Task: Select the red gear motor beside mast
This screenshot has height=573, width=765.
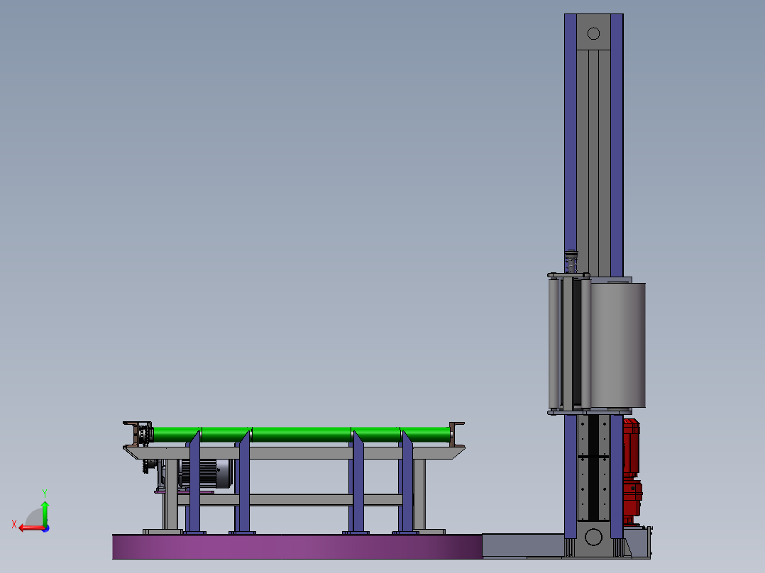Action: (x=632, y=472)
